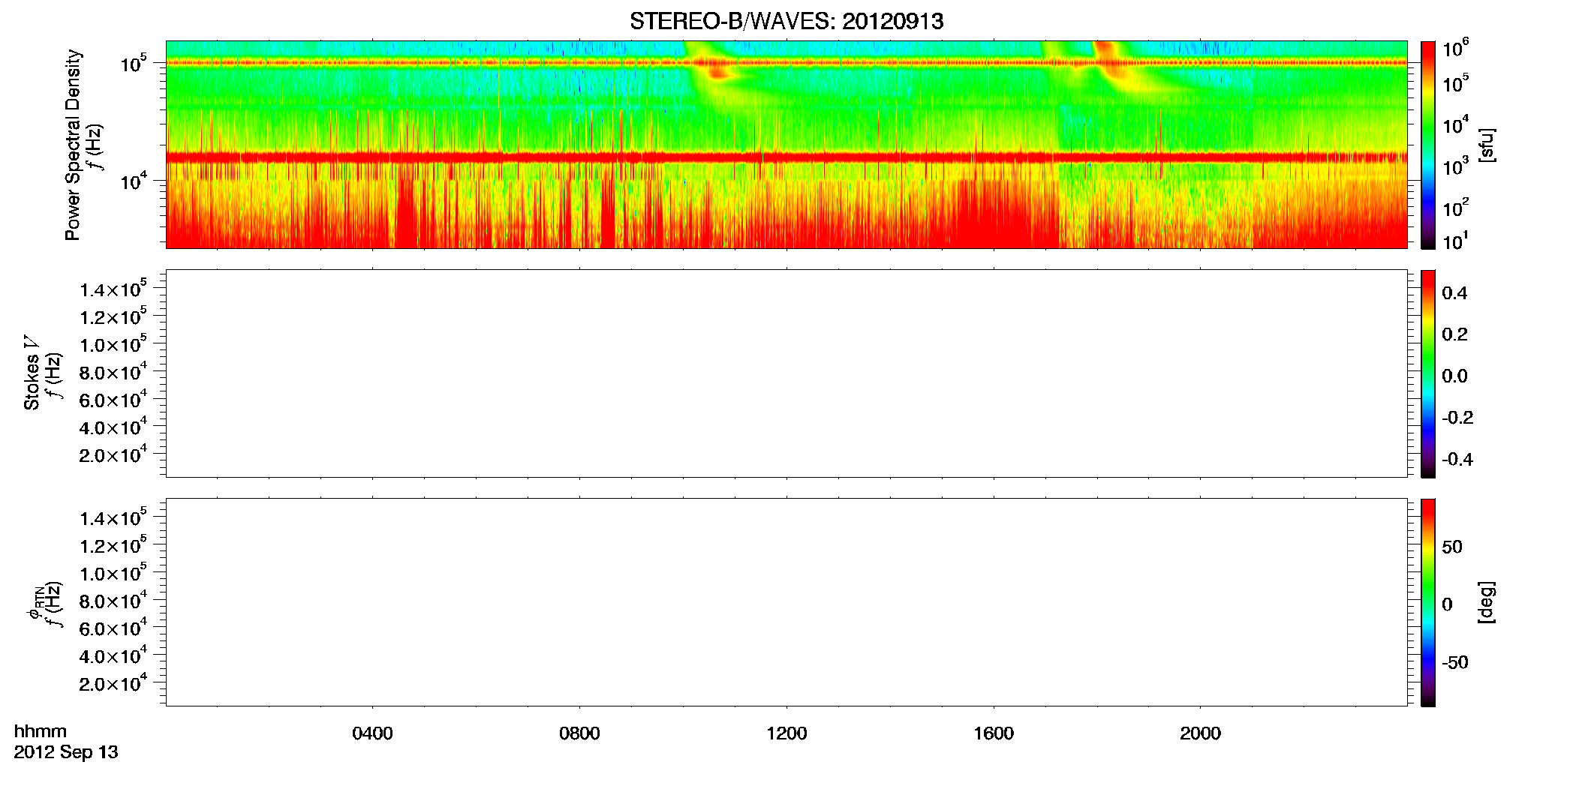Click the power spectral density color bar
Image resolution: width=1573 pixels, height=810 pixels.
1428,145
